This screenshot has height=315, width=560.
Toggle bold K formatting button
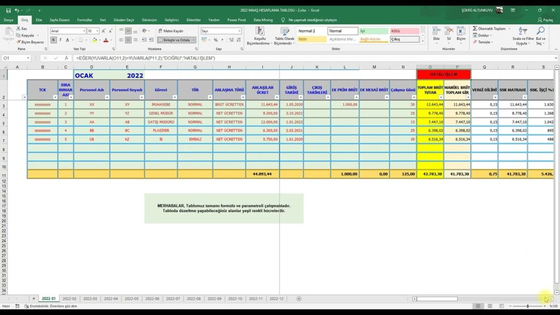point(52,40)
